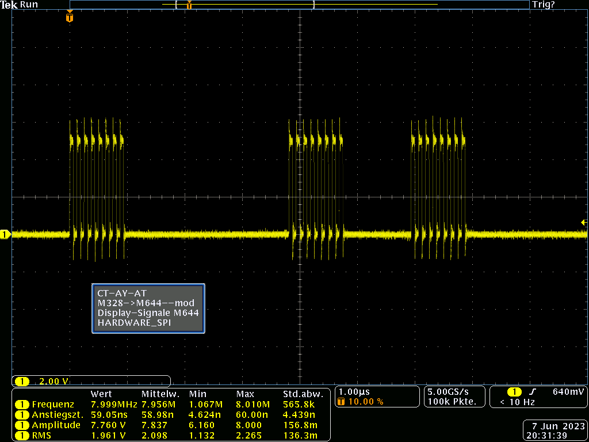Click the Amplitude Max value 8.000
This screenshot has height=442, width=589.
249,425
